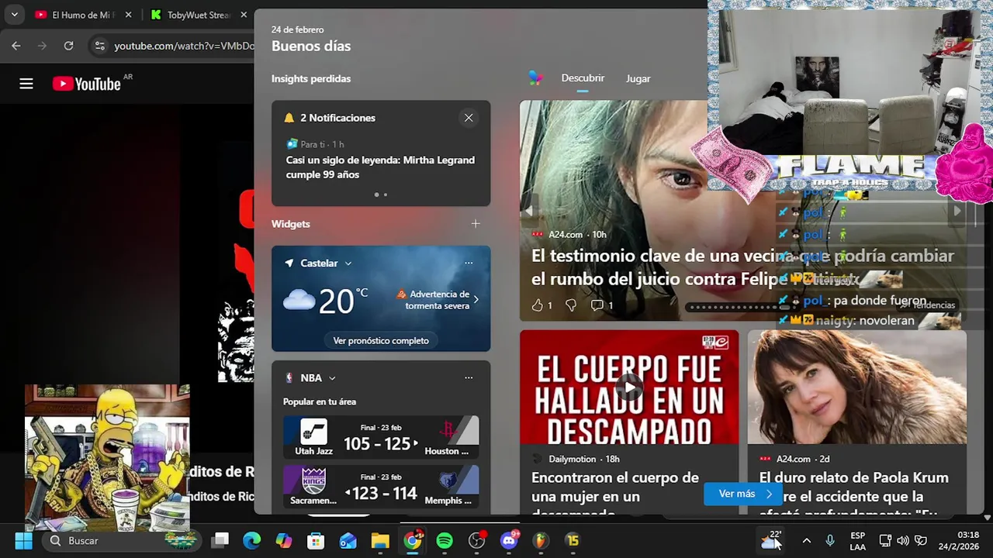Screen dimensions: 993x558
Task: Open the severe storm warning
Action: 438,300
